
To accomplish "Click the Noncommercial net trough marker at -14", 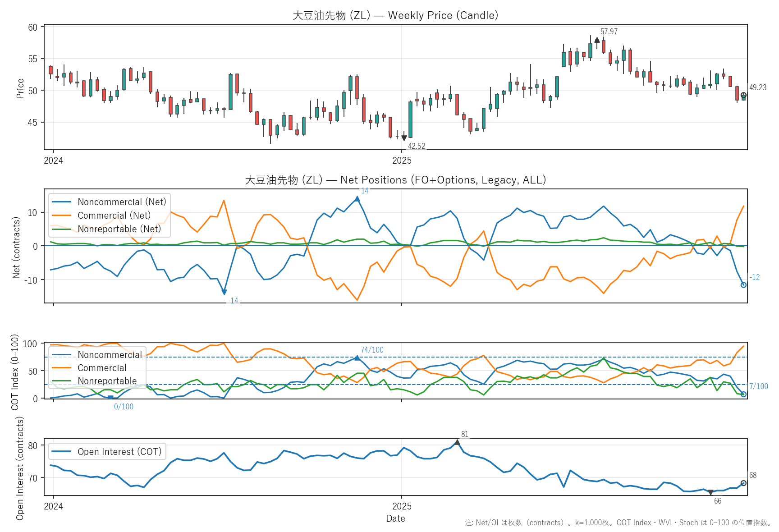I will point(225,292).
